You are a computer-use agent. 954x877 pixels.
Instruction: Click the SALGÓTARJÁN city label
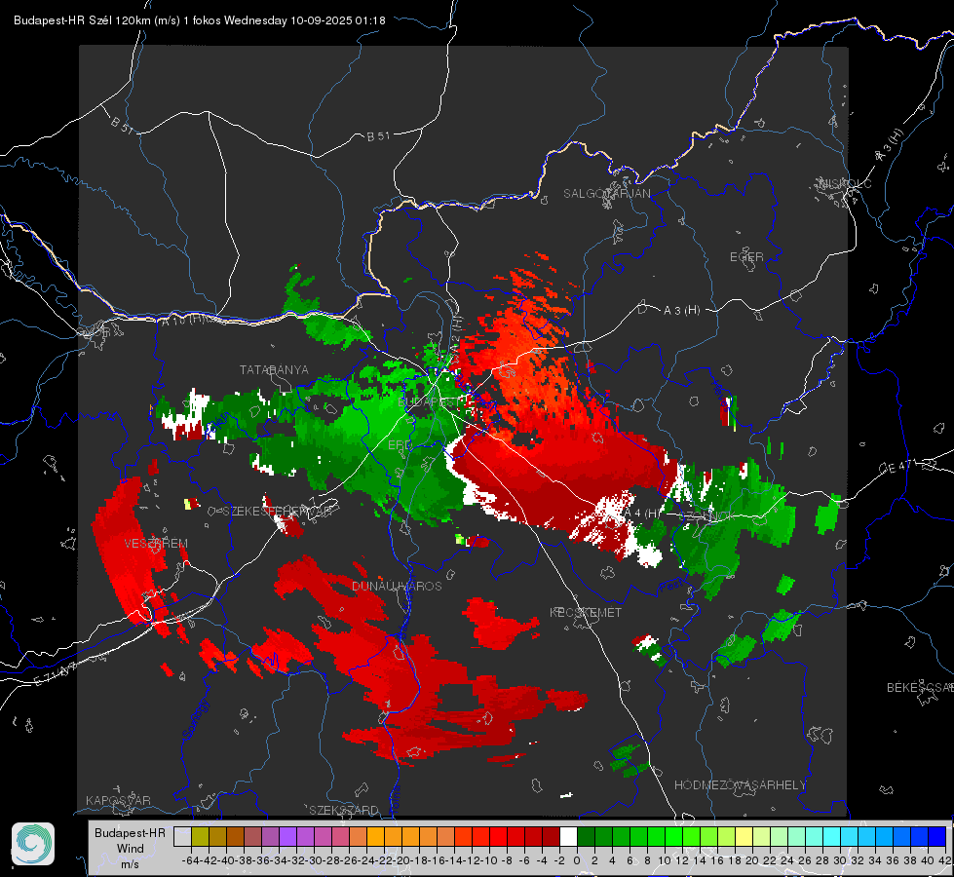point(606,194)
